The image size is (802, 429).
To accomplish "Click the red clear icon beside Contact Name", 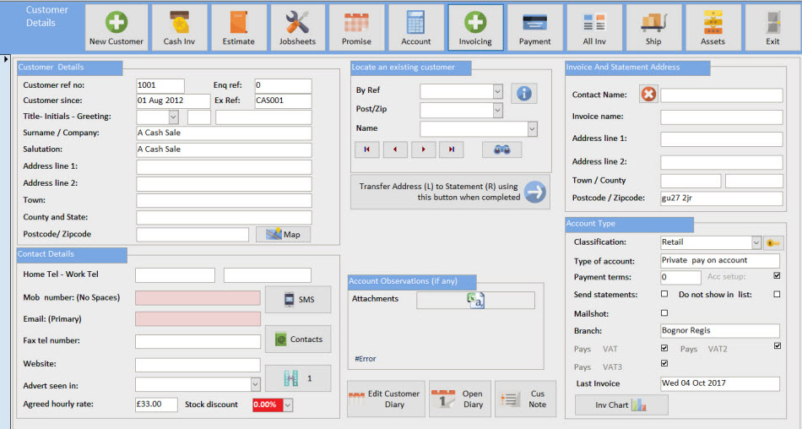I will [x=648, y=95].
